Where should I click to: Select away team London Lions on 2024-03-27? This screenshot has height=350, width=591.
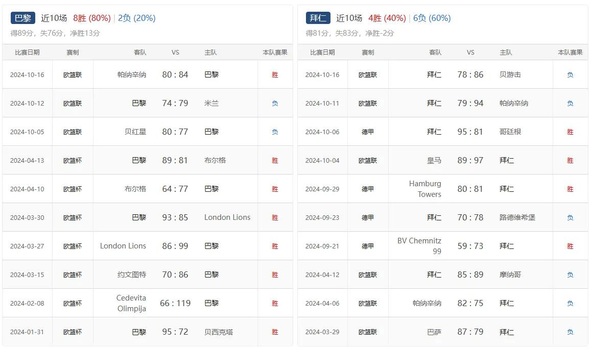(x=123, y=246)
